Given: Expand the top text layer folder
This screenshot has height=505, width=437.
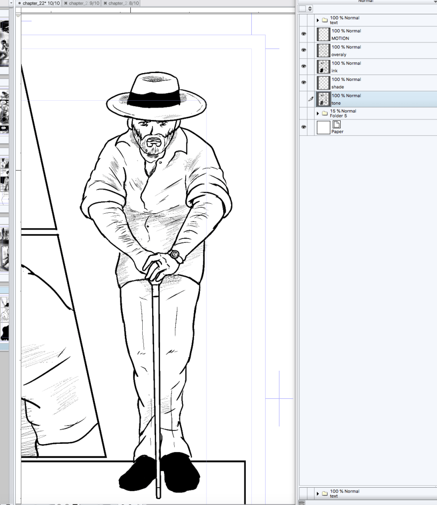Looking at the screenshot, I should (318, 20).
